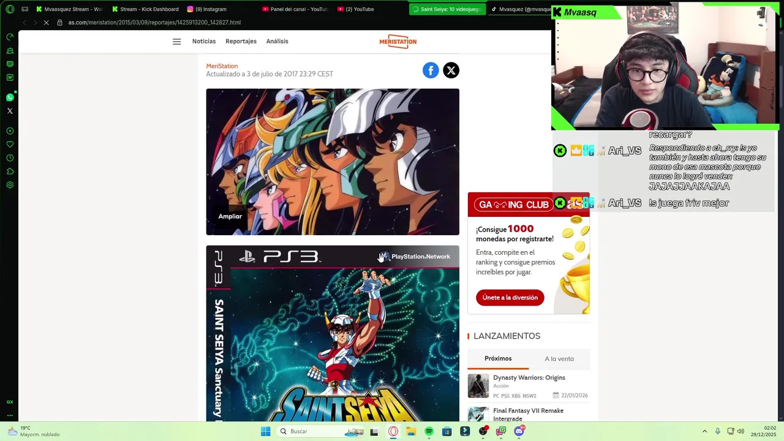Open the Twitch-style sidebar icon below GX Control
784x441 pixels.
coord(10,51)
